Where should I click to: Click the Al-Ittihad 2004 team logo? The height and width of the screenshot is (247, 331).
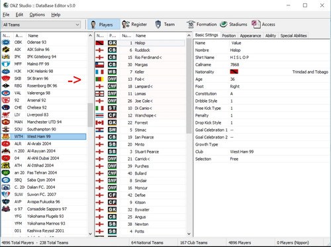point(6,166)
